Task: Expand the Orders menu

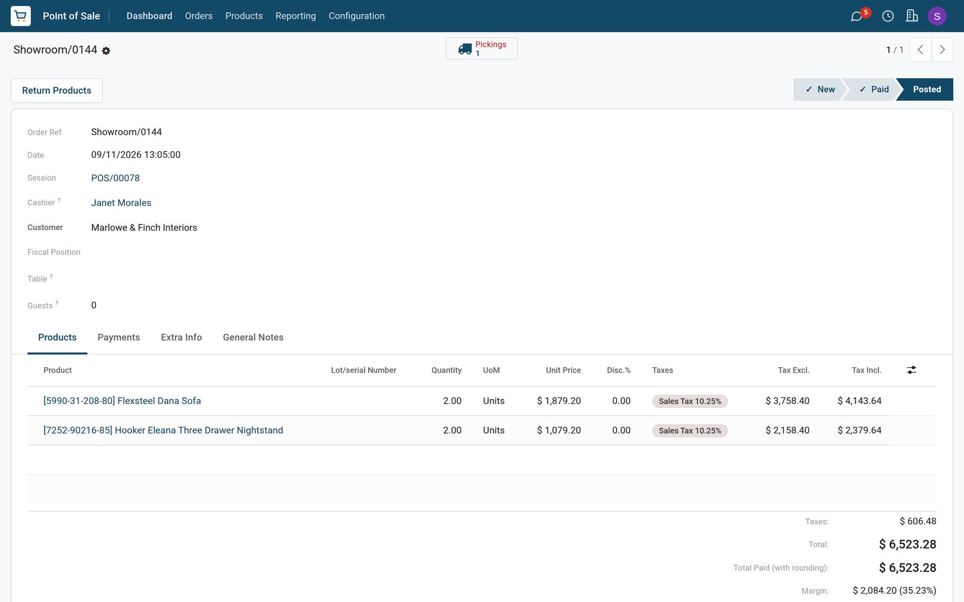Action: tap(199, 16)
